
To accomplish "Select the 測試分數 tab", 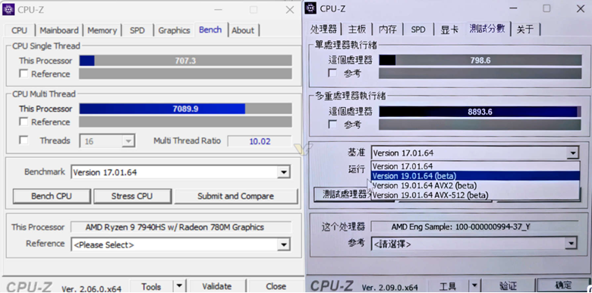I will pos(487,29).
